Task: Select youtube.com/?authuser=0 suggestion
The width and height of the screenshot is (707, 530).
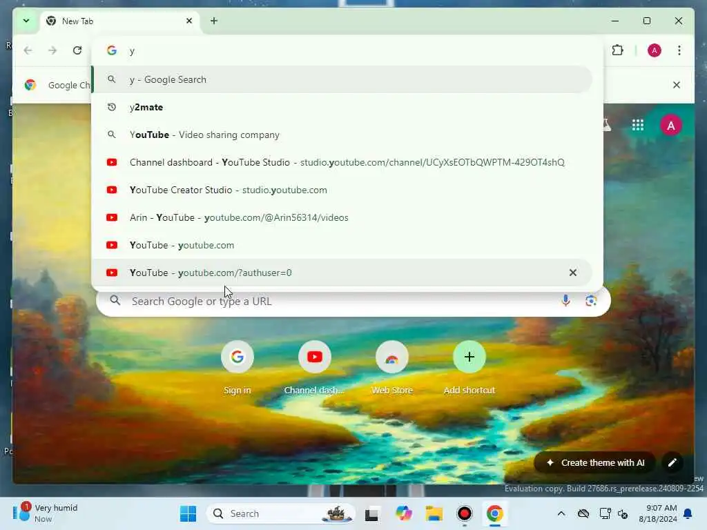Action: point(342,273)
